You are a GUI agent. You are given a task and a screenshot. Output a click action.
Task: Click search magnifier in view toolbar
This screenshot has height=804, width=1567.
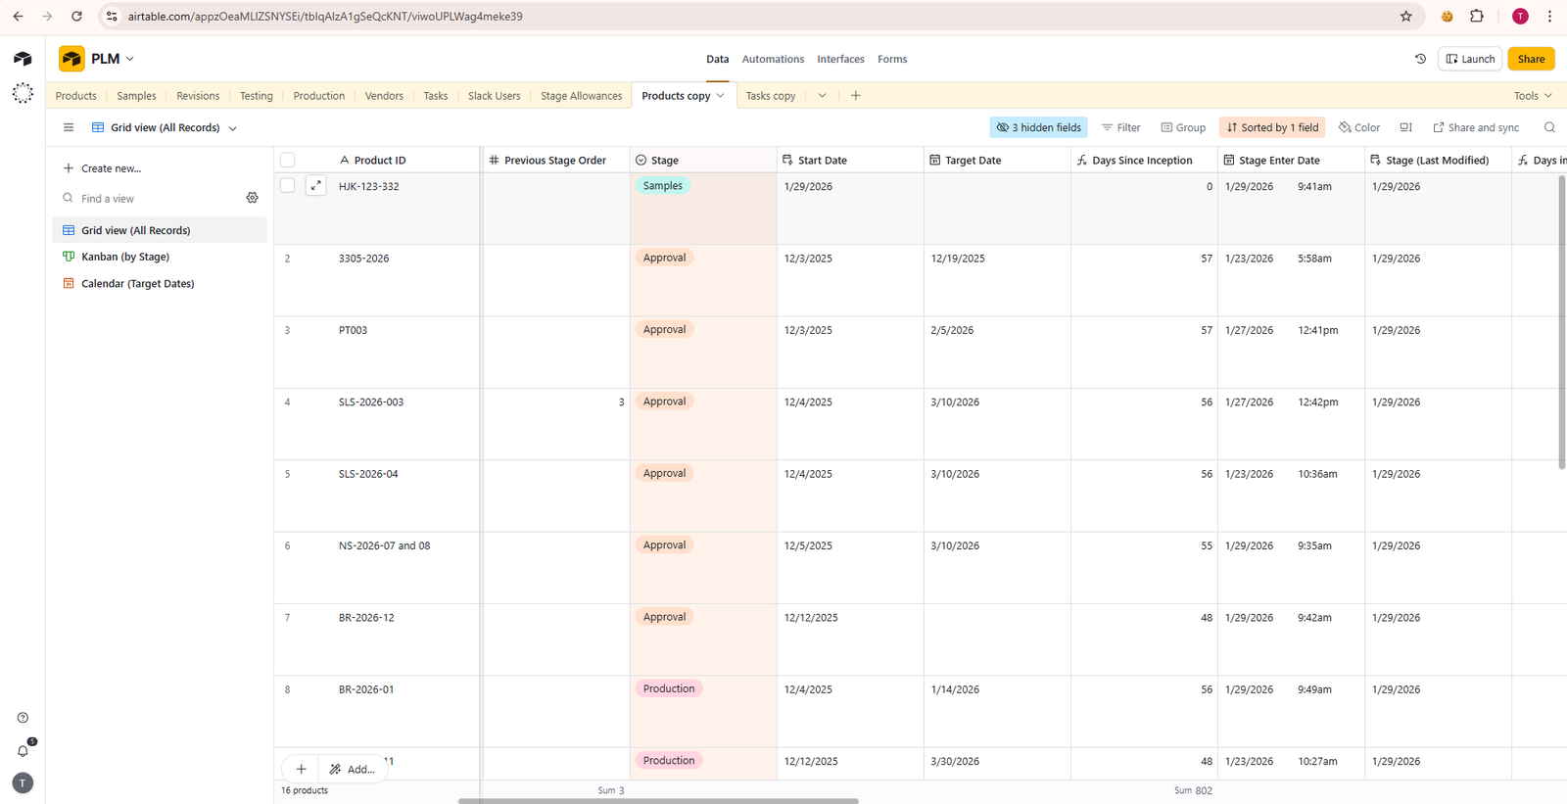(1549, 127)
